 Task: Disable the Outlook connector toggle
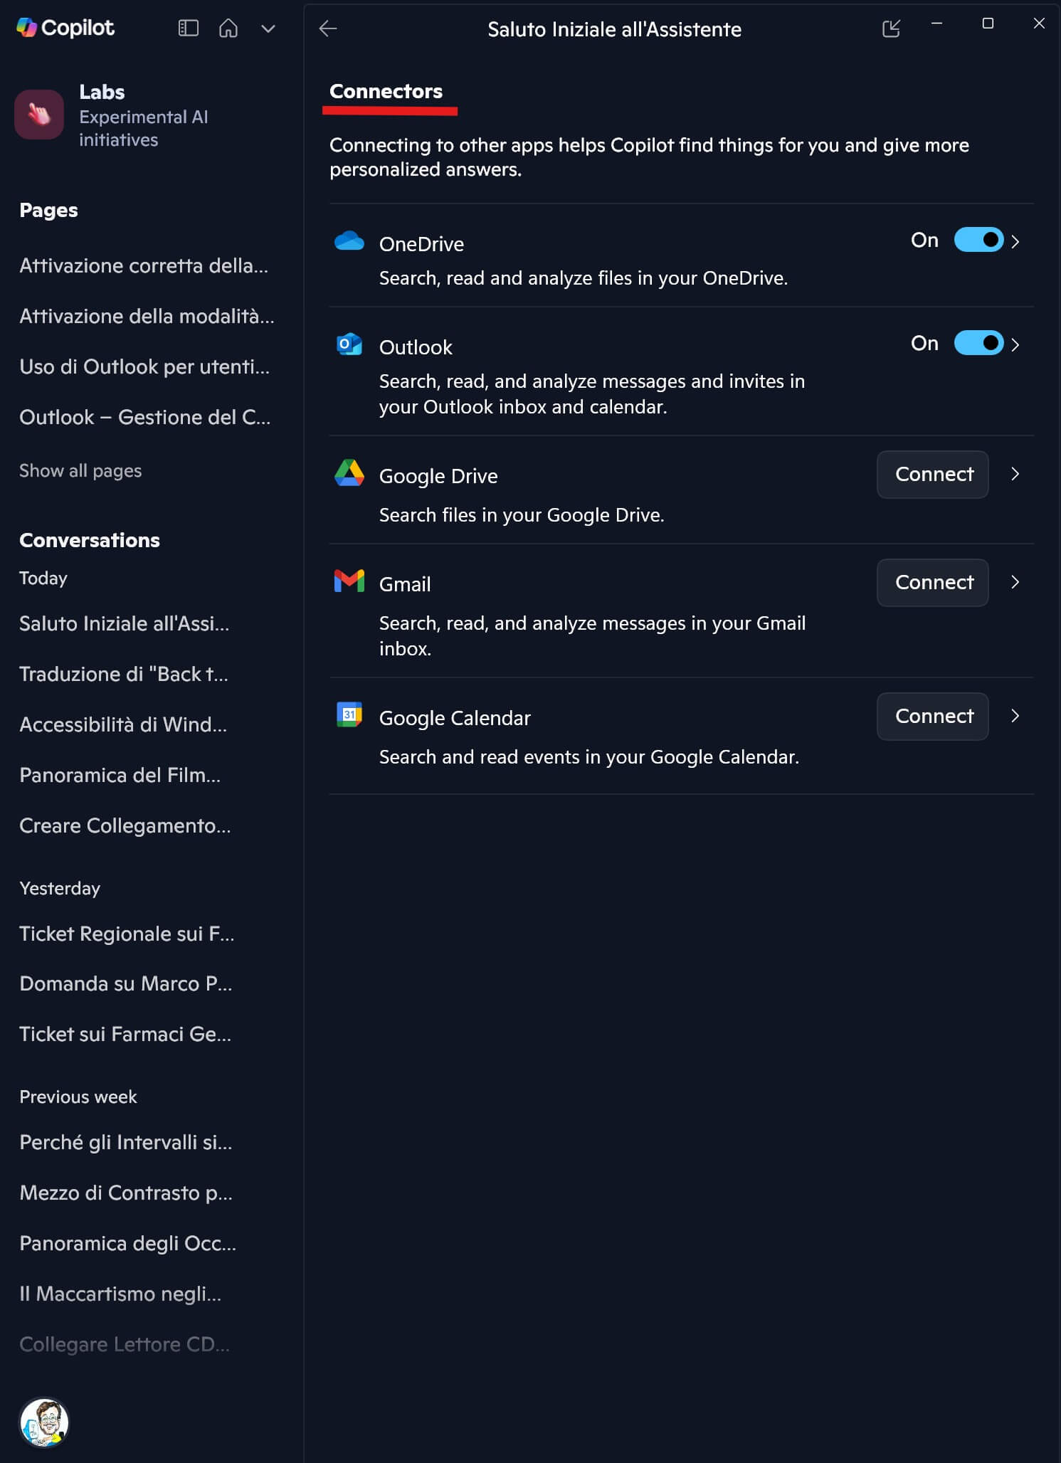click(x=978, y=344)
